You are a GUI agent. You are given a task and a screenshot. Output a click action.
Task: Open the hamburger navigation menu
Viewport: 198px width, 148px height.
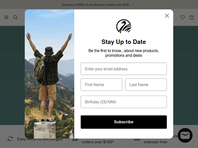[x=6, y=17]
